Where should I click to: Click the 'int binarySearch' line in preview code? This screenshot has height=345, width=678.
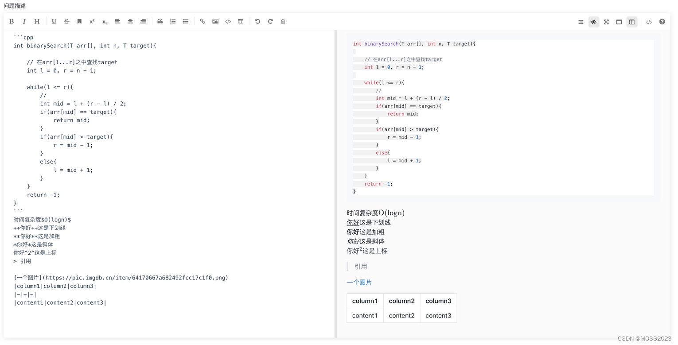point(414,44)
